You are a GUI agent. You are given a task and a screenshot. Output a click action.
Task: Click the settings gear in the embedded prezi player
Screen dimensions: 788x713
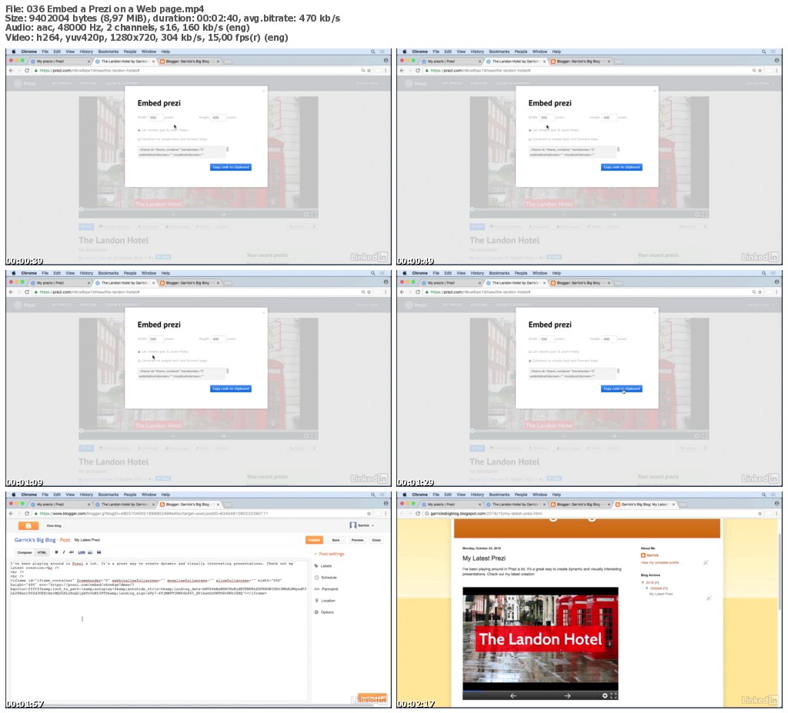tap(605, 696)
